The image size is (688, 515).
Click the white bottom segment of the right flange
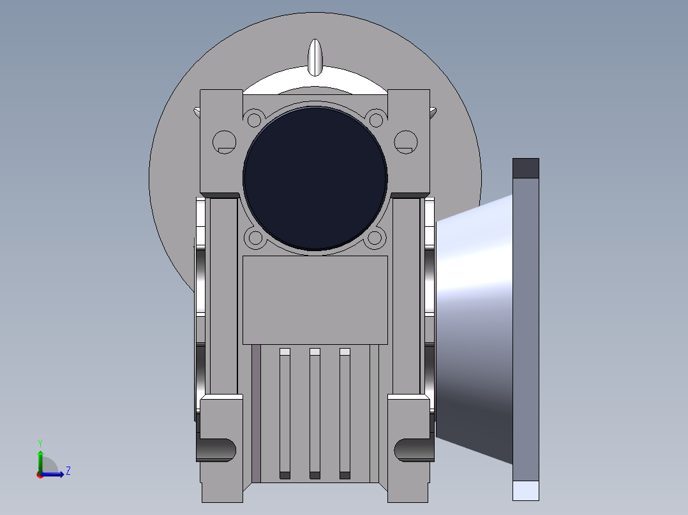(526, 490)
